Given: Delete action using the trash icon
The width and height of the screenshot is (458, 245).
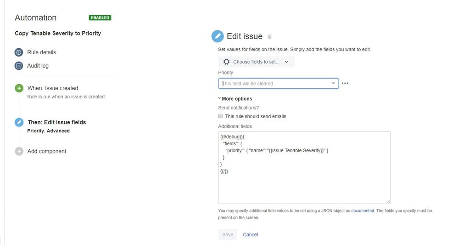Looking at the screenshot, I should tap(269, 37).
